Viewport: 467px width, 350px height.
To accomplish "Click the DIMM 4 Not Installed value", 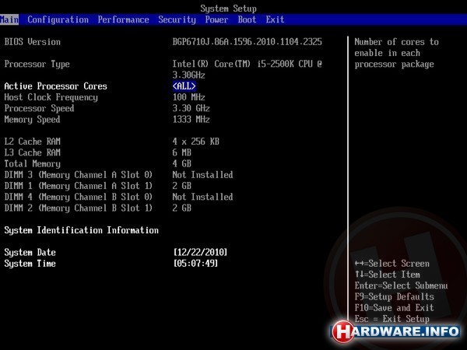I will (x=202, y=197).
